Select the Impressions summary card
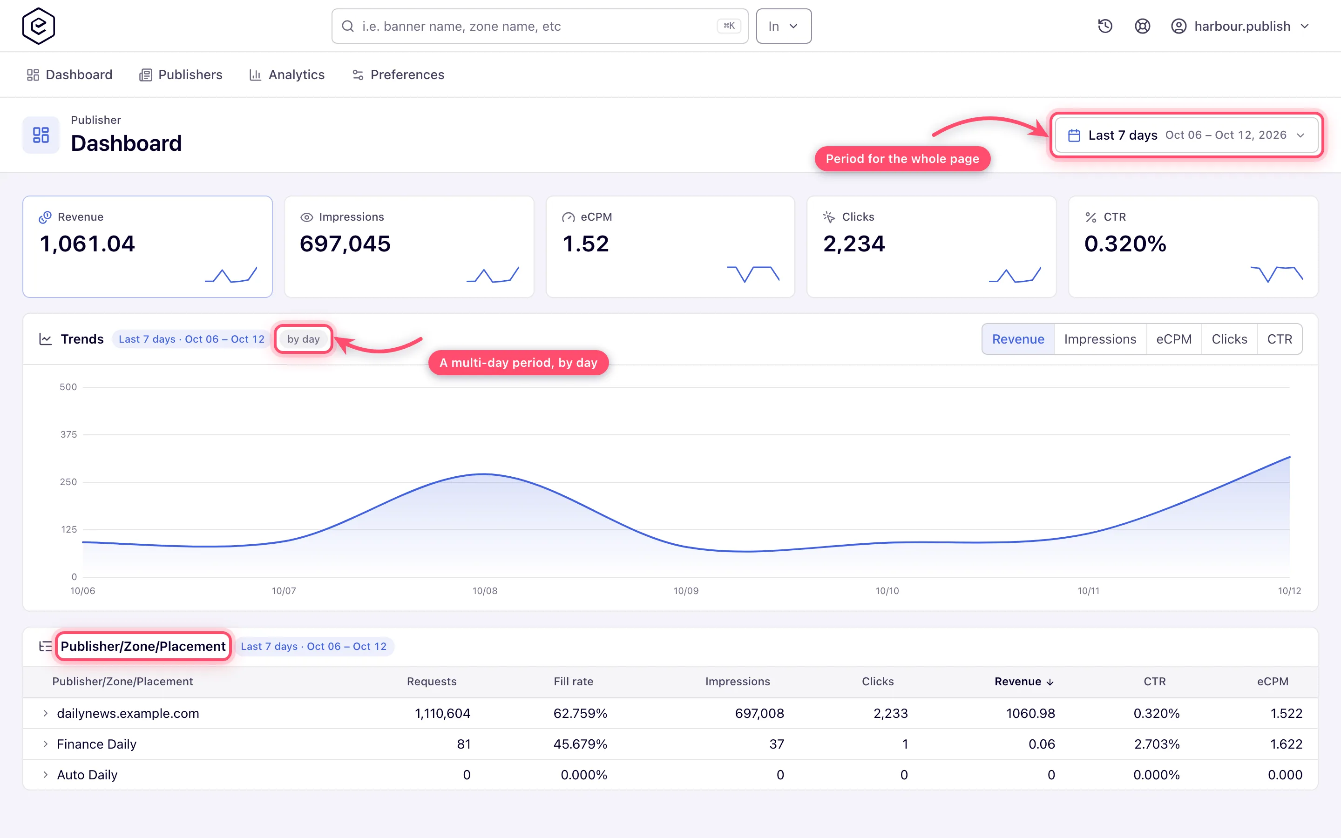1341x838 pixels. tap(409, 247)
